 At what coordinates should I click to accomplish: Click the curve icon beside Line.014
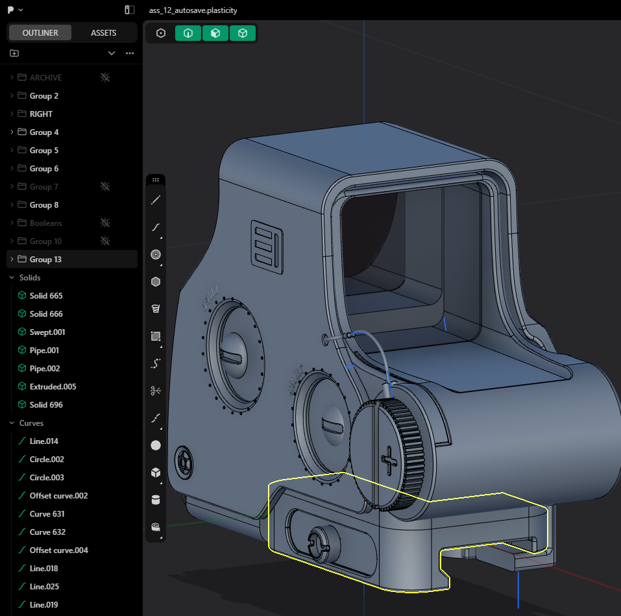[x=22, y=441]
